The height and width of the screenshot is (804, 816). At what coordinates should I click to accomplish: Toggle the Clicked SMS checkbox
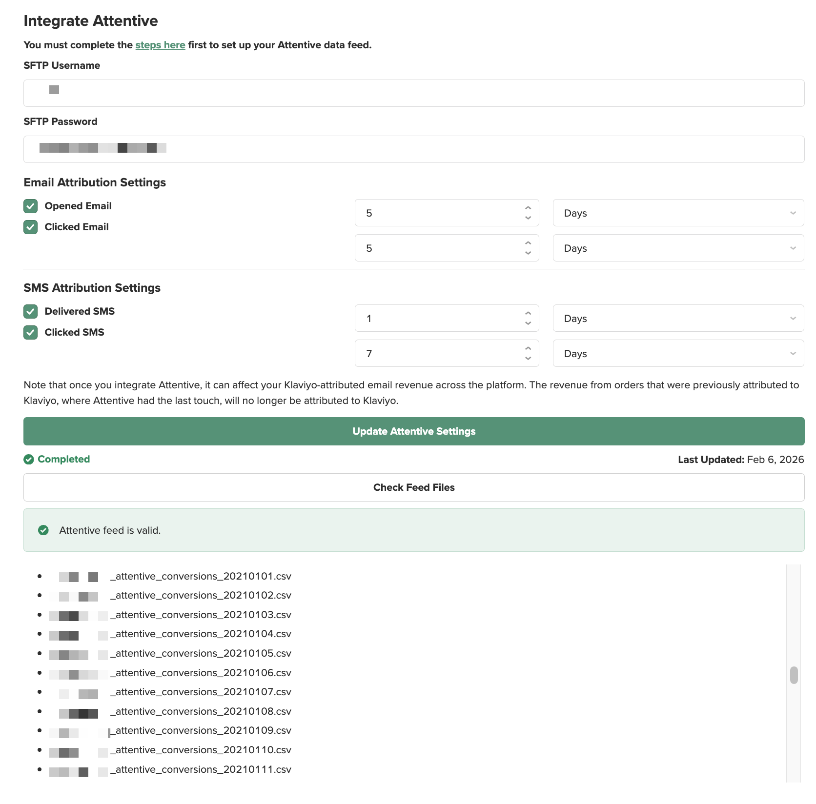(x=30, y=332)
